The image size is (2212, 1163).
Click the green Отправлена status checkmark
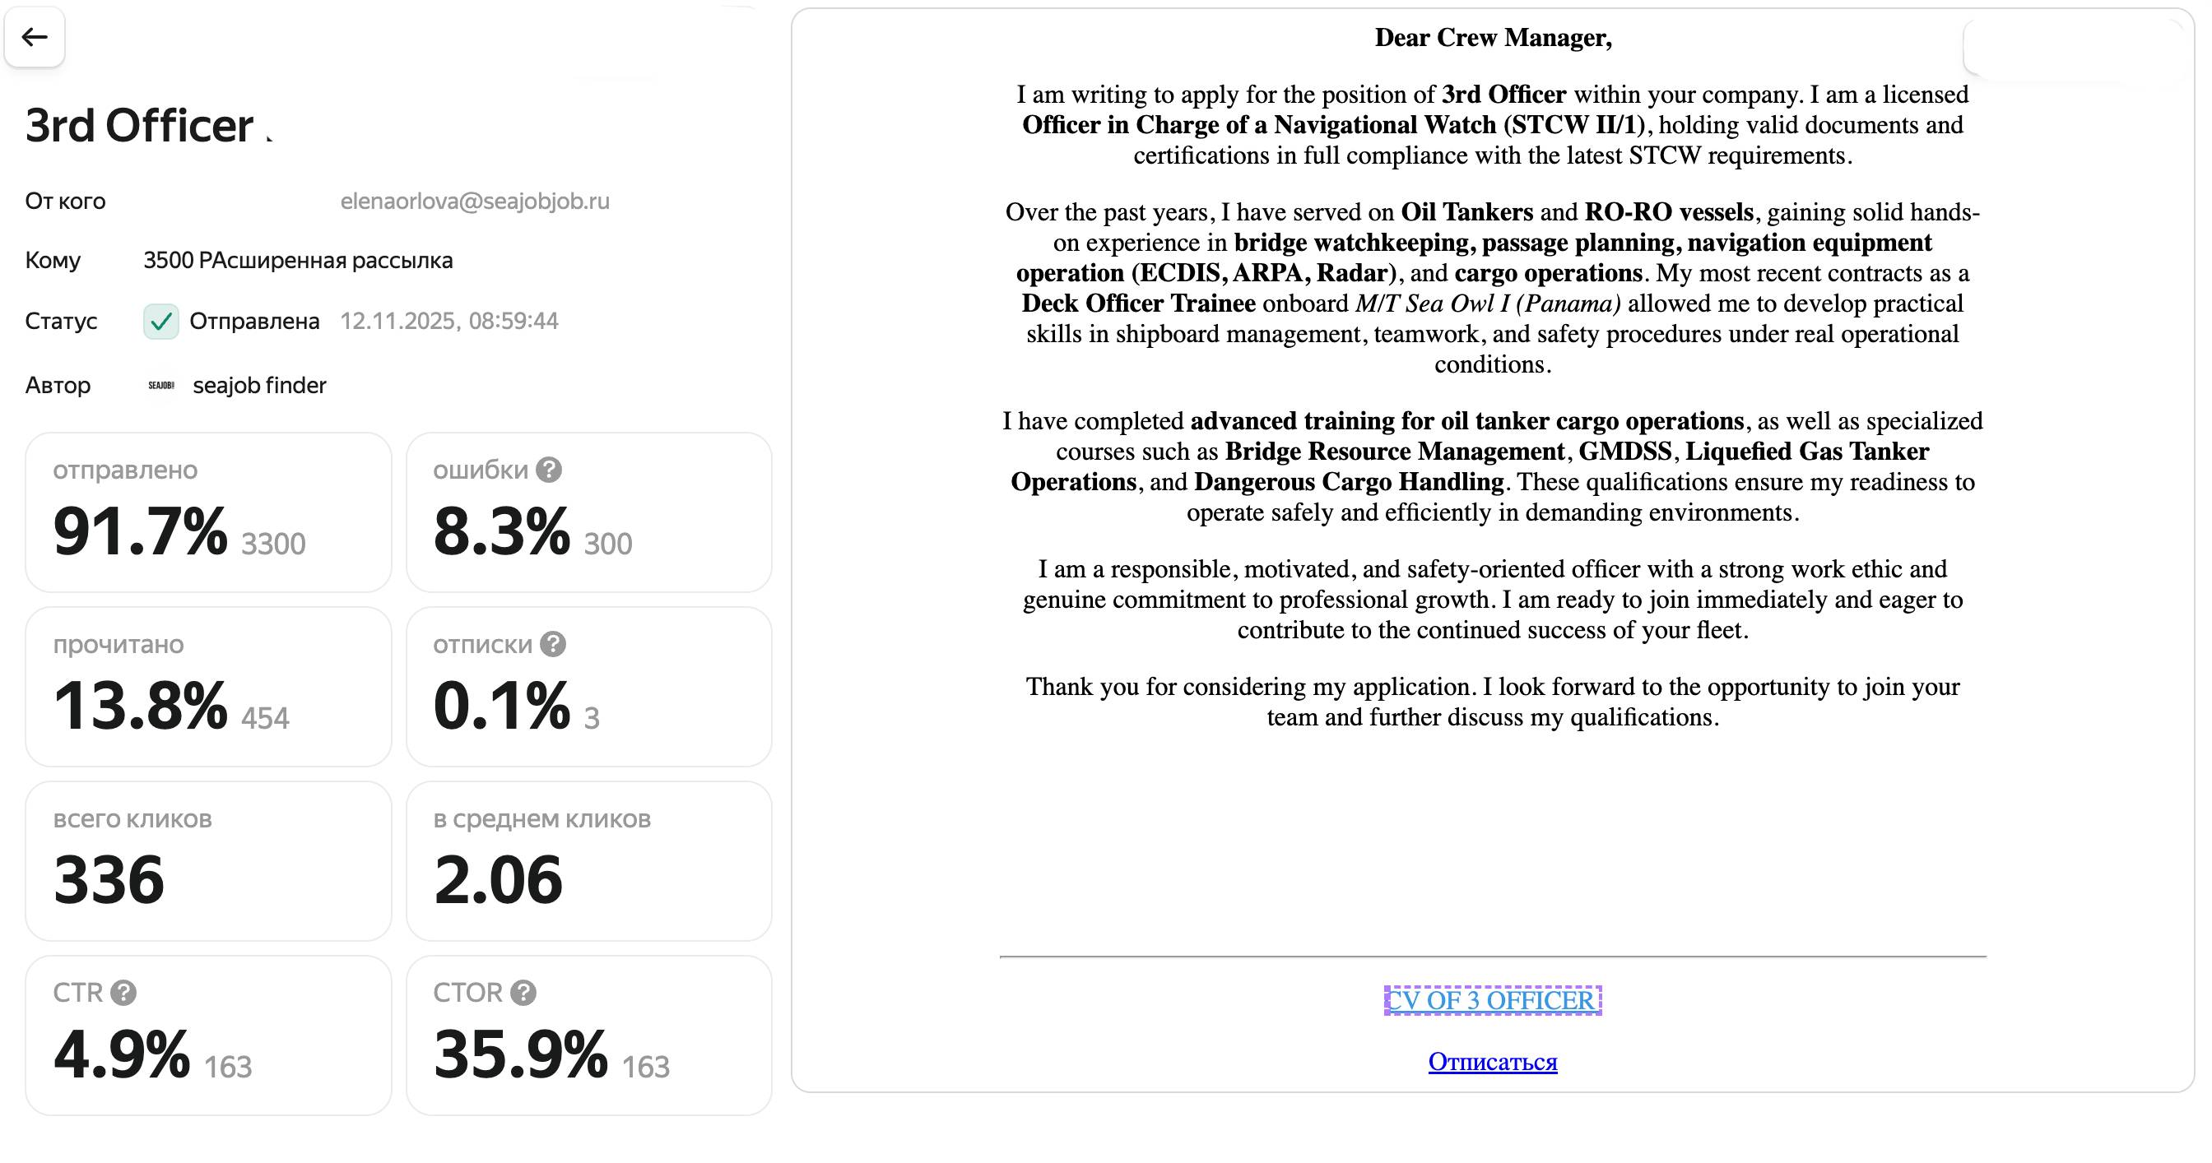coord(160,321)
